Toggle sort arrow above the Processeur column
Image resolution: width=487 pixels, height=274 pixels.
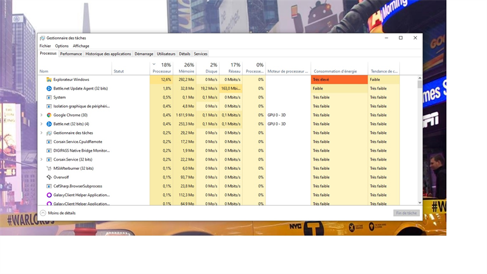154,65
